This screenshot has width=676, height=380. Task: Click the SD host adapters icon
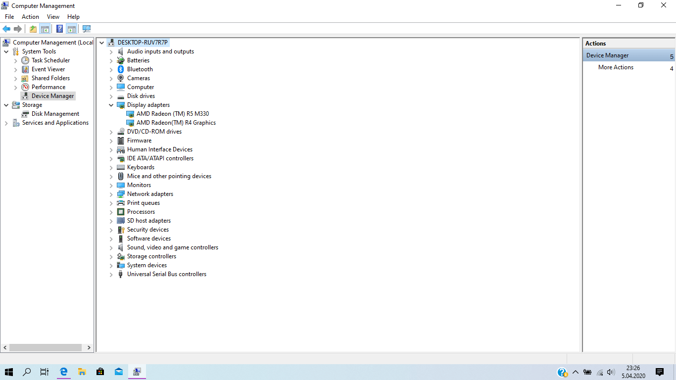pos(121,221)
